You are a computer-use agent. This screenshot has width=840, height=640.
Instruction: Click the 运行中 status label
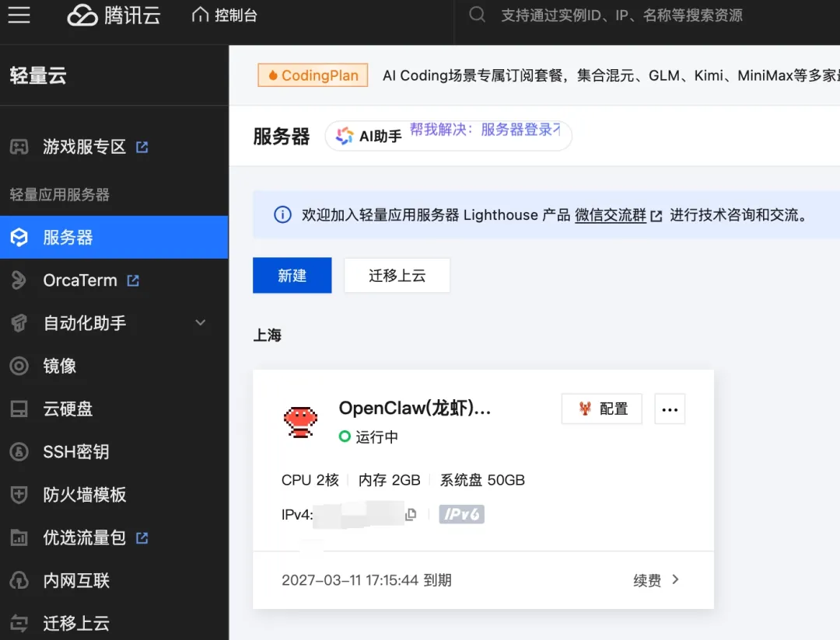click(377, 437)
